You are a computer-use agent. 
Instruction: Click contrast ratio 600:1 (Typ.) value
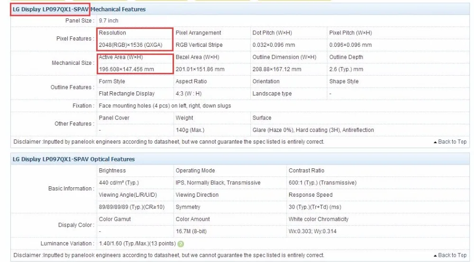tap(322, 183)
